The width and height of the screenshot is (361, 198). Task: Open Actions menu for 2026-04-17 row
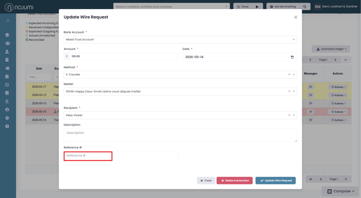coord(338,87)
